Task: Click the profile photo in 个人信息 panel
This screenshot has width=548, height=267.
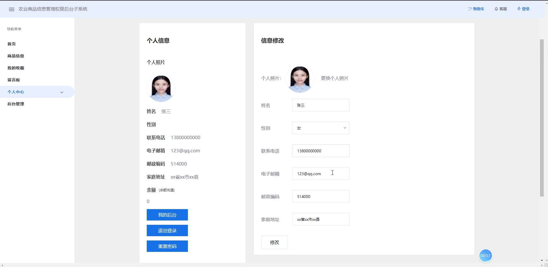Action: pos(161,88)
